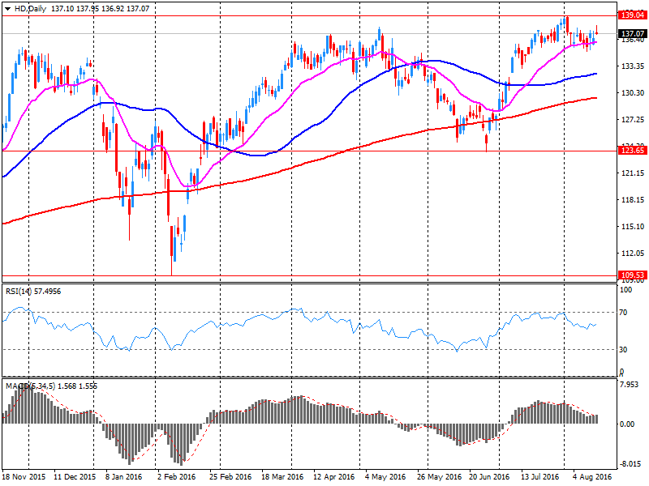
Task: Click the 112.05 price scale value
Action: [x=633, y=254]
